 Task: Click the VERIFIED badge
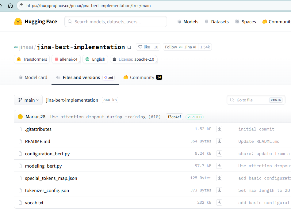point(194,117)
